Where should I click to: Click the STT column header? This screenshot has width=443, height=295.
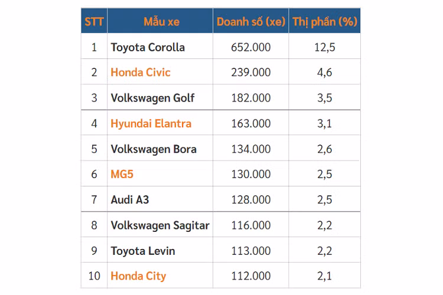coord(94,22)
